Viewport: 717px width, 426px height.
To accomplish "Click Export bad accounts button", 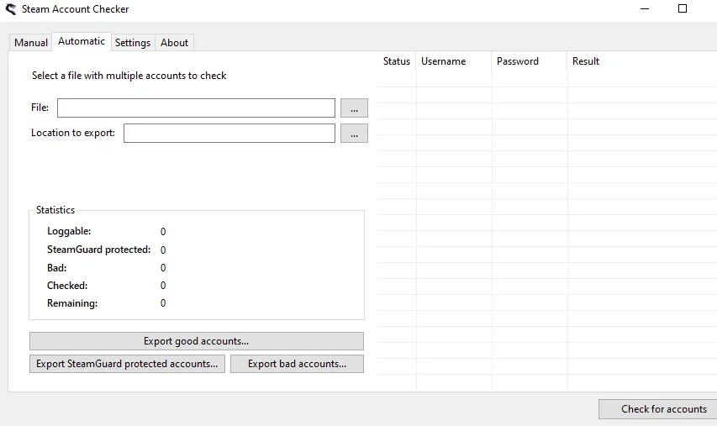I will tap(298, 364).
